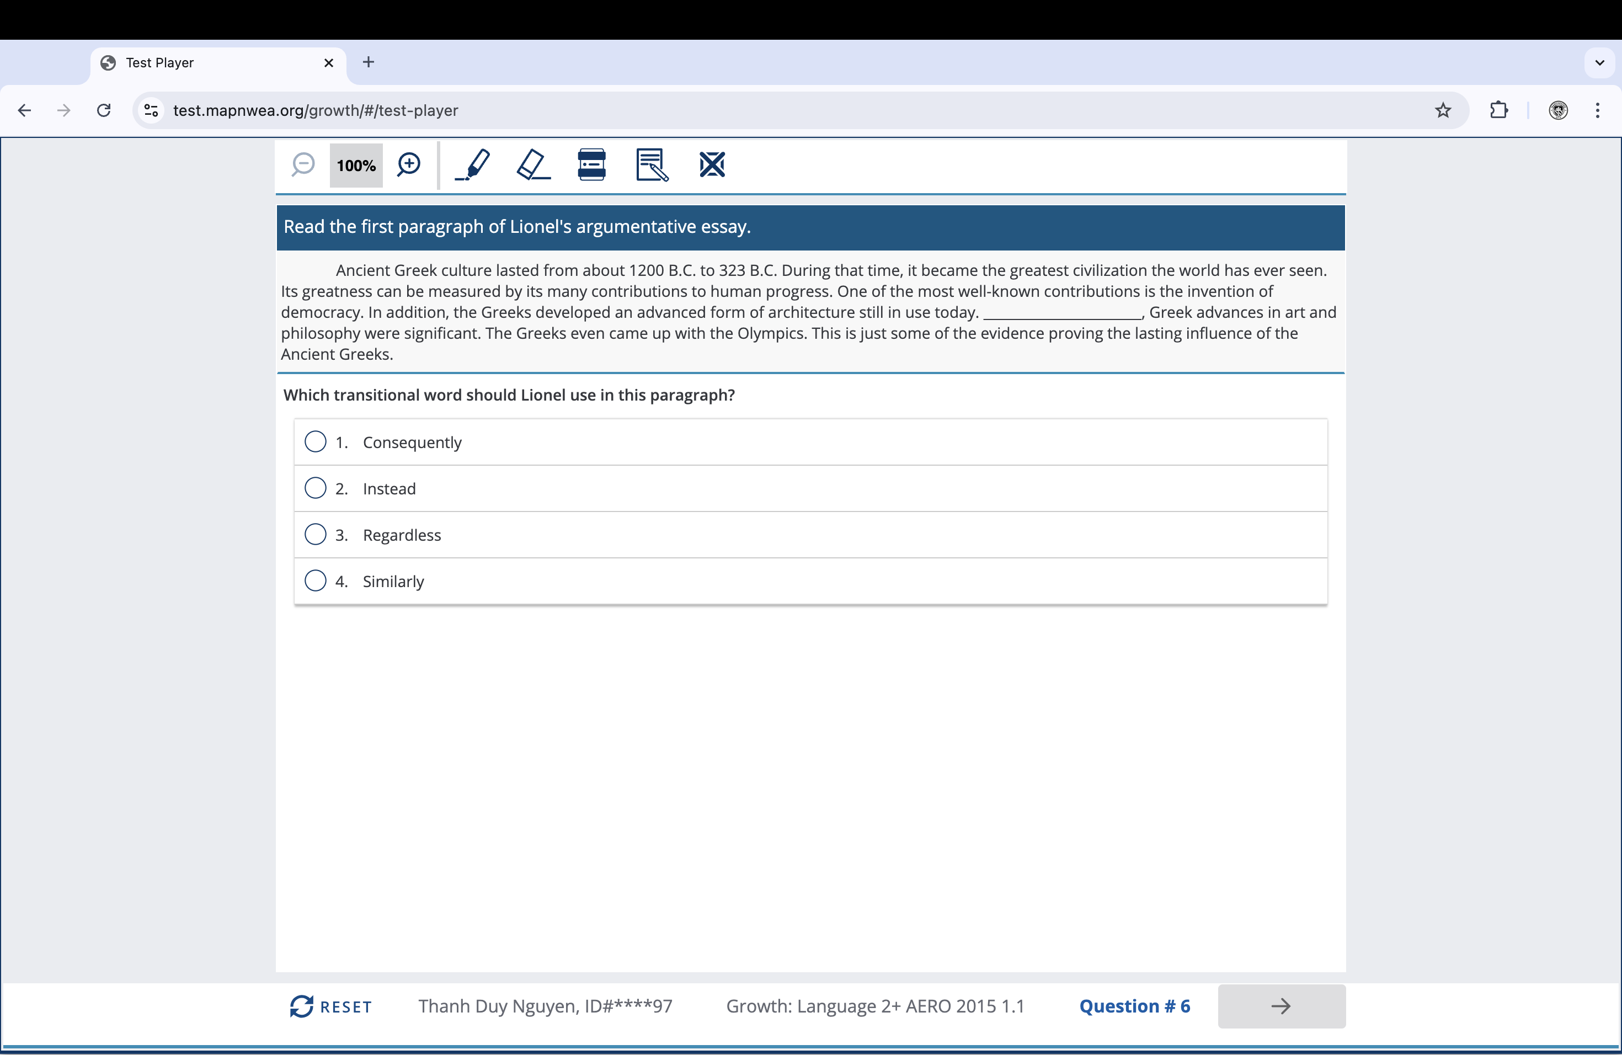
Task: Click the browser address bar URL
Action: tap(314, 110)
